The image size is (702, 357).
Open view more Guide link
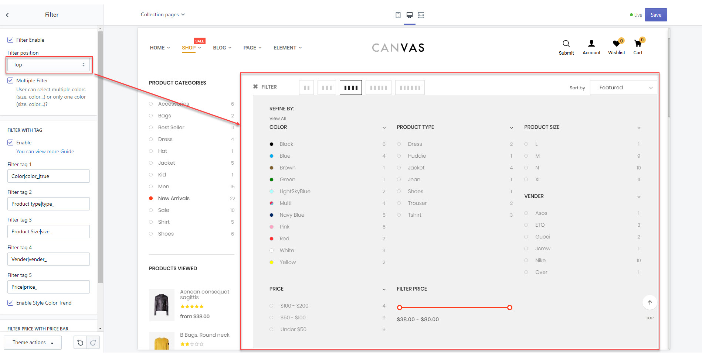tap(45, 151)
